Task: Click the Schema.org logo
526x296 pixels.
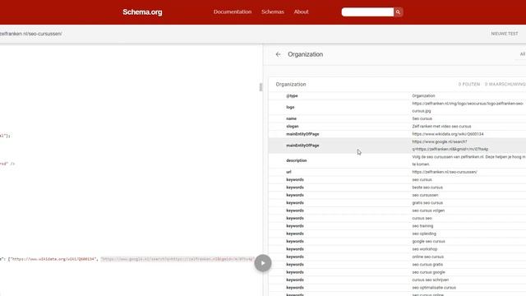Action: point(142,12)
